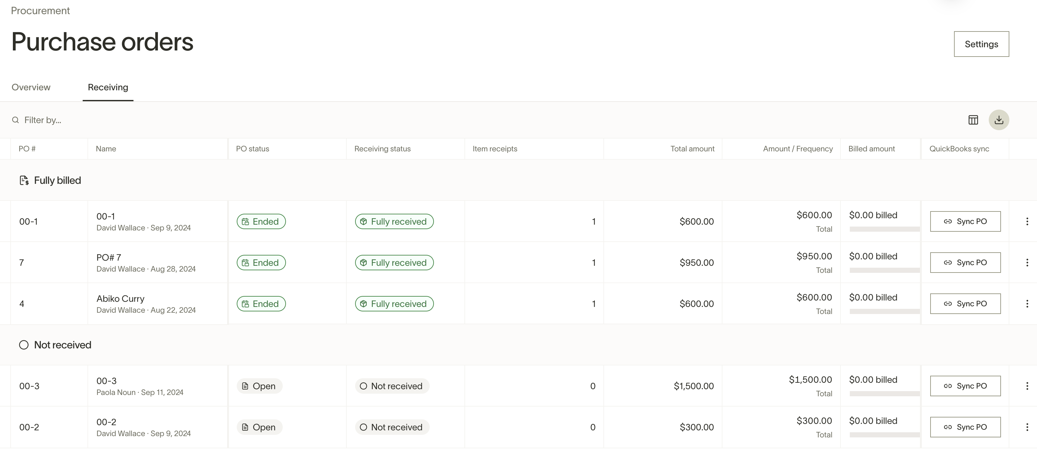Viewport: 1037px width, 457px height.
Task: Click the Open status badge for 00-2
Action: point(260,427)
